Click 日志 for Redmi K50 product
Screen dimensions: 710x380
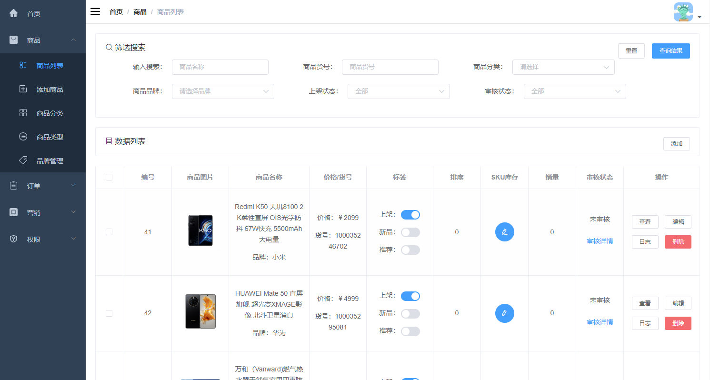coord(645,242)
